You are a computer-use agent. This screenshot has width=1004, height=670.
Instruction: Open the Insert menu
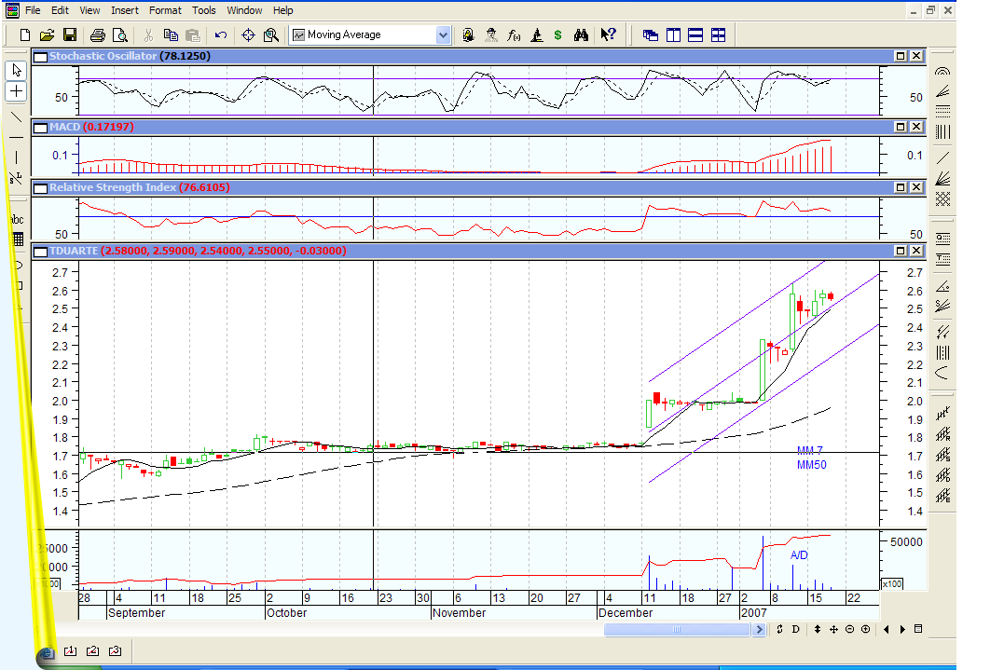(x=125, y=10)
